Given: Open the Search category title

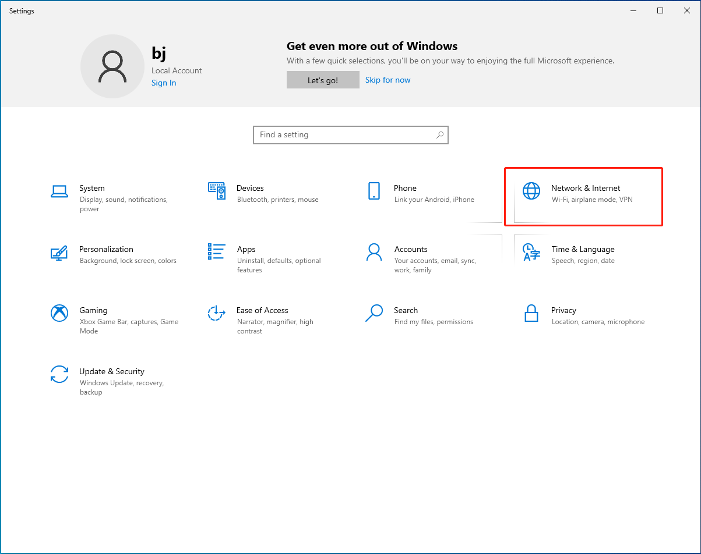Looking at the screenshot, I should tap(406, 311).
